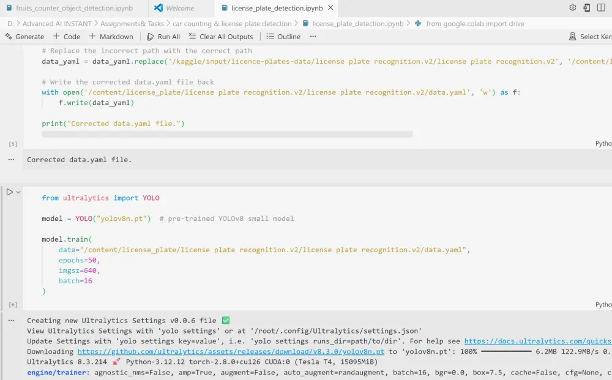Click Advanced AI INSTANT breadcrumb
This screenshot has height=380, width=612.
coord(57,24)
